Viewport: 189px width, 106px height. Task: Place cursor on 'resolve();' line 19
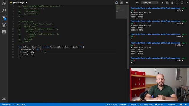[x=28, y=52]
